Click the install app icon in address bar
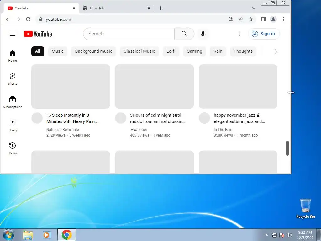Viewport: 321px width, 241px height. [x=231, y=19]
